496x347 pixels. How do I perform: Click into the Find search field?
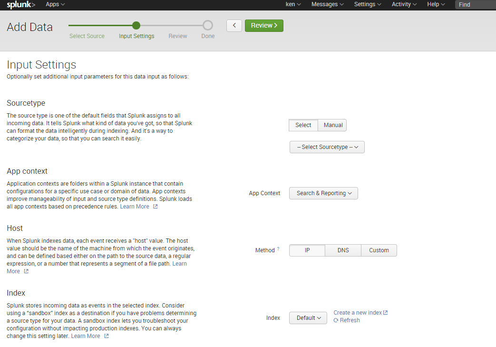point(475,5)
